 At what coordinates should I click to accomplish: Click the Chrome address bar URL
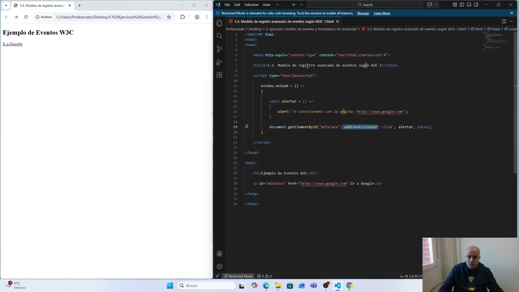109,17
